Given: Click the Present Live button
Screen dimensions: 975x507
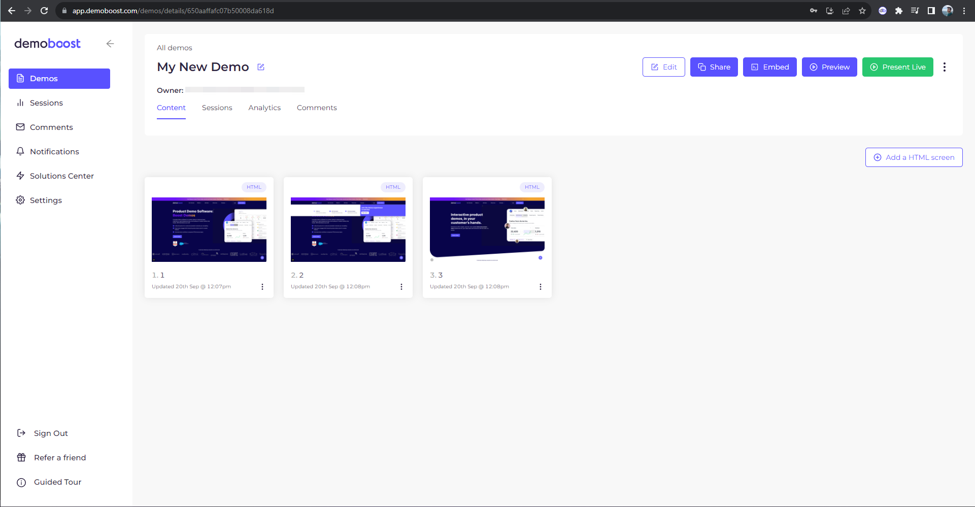Looking at the screenshot, I should point(897,66).
